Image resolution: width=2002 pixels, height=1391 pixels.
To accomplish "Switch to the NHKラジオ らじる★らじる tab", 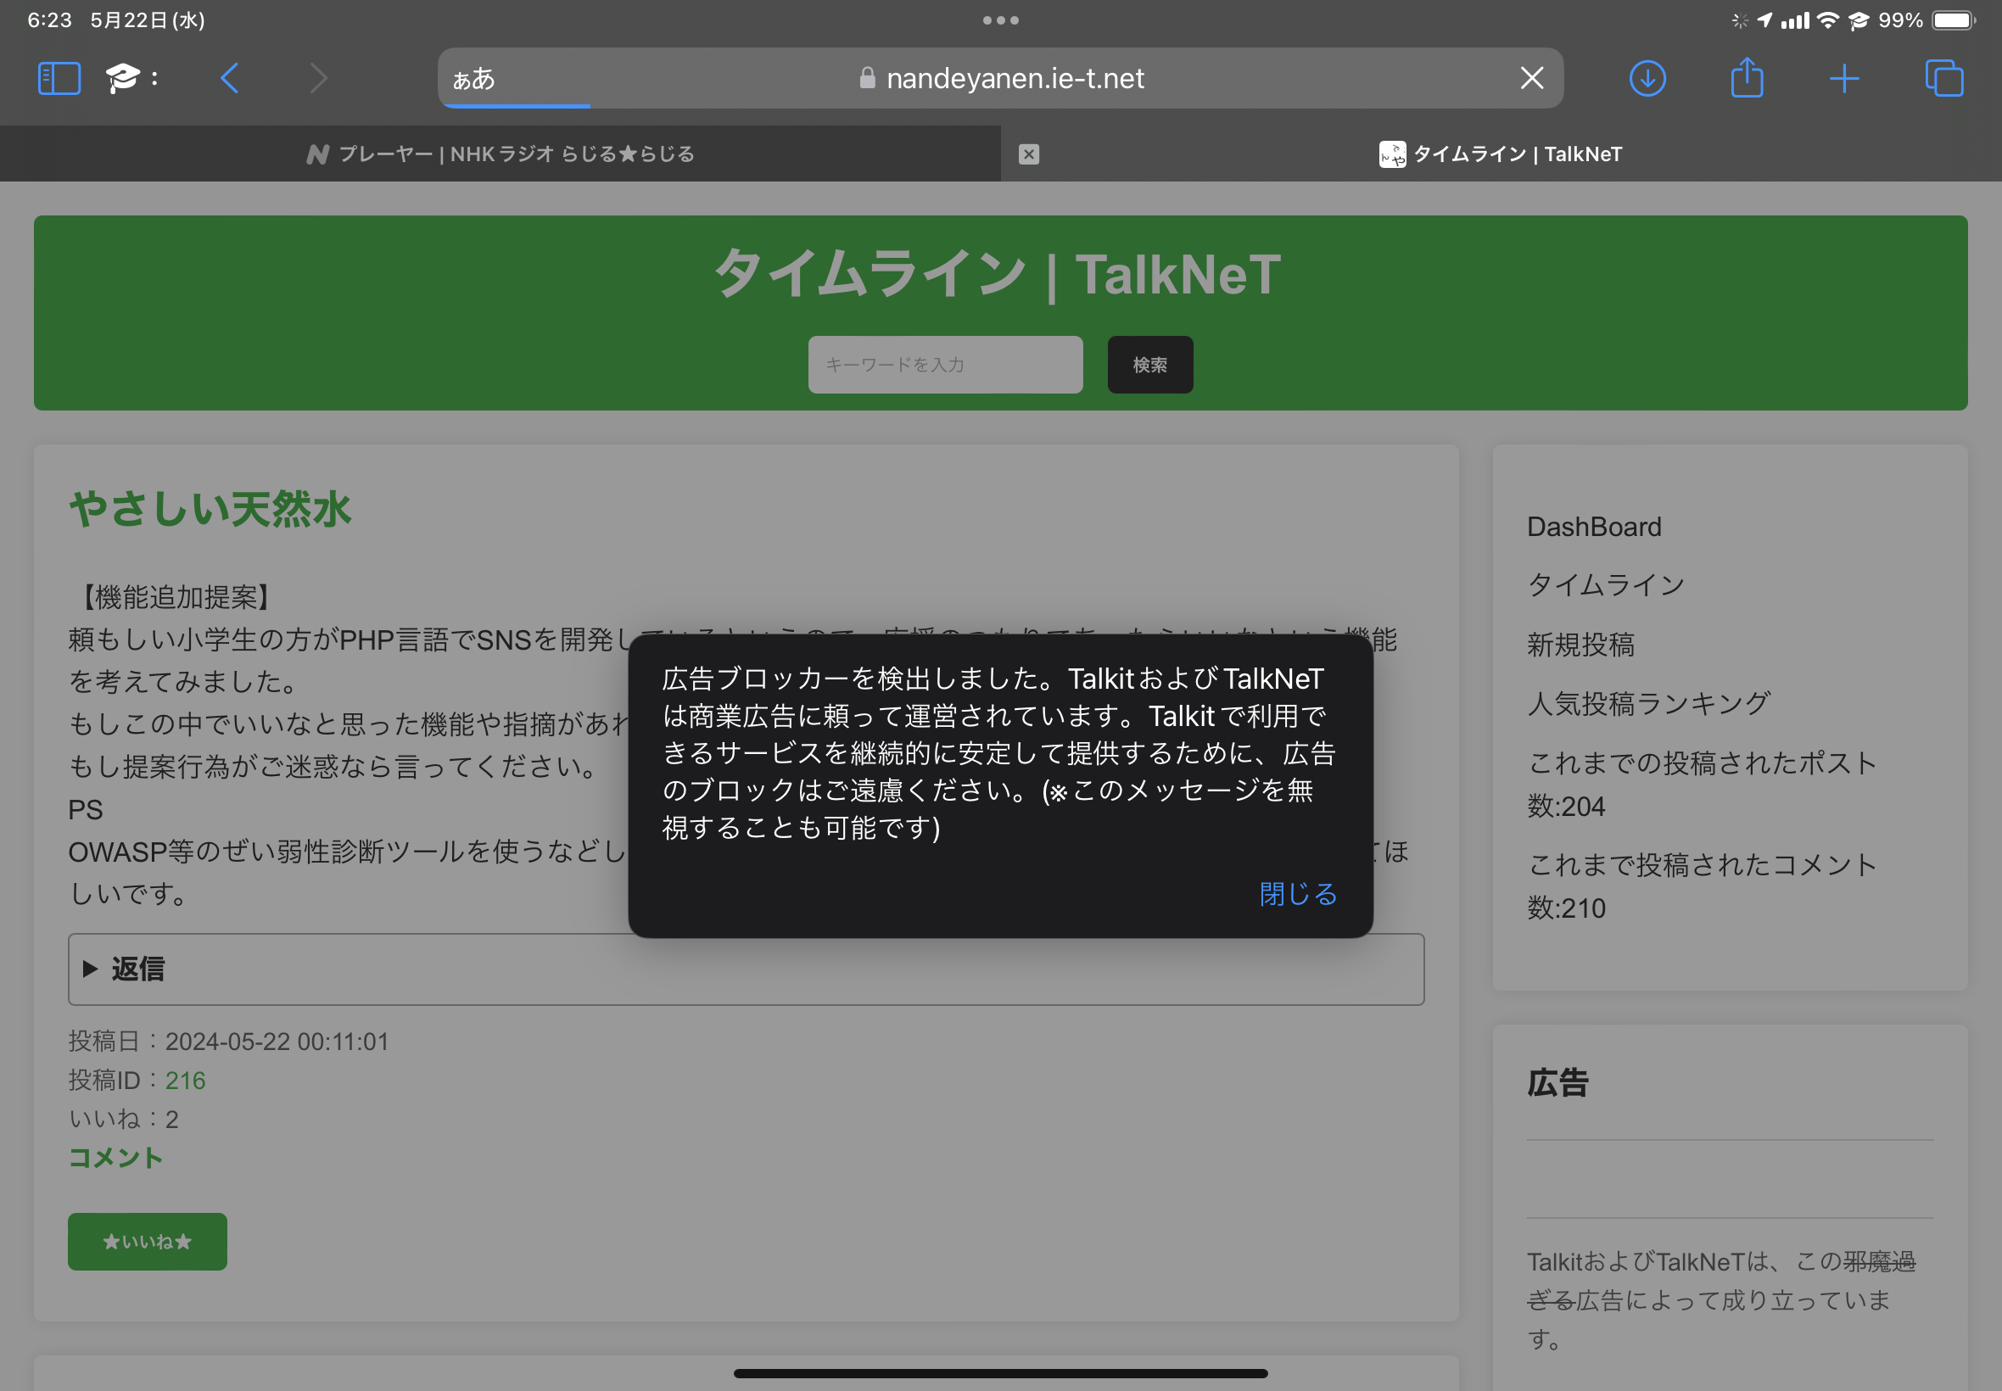I will point(500,154).
